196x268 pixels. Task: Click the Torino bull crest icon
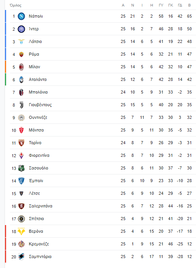tap(21, 143)
